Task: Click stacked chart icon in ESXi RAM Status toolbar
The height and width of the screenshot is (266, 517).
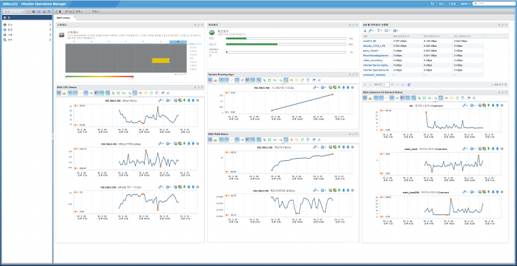Action: coord(216,140)
